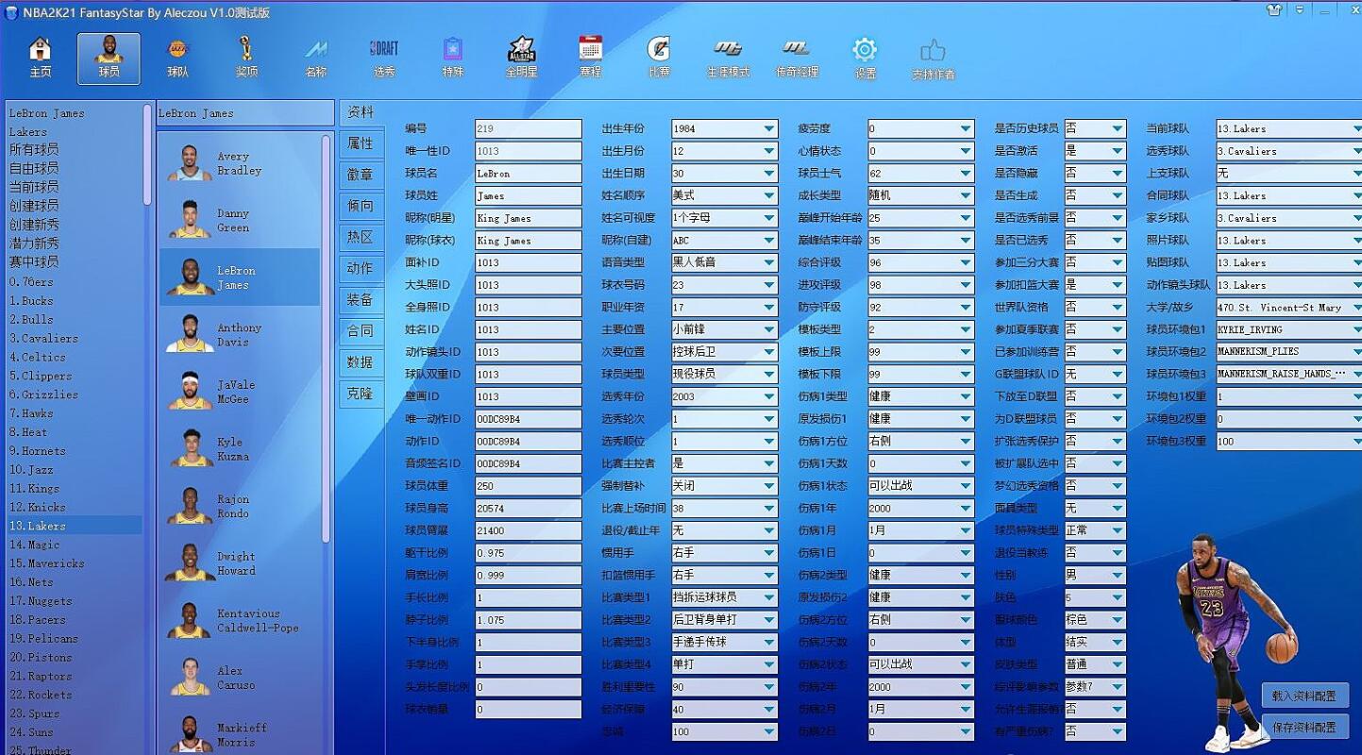Click the 球员名 field containing LeBron
This screenshot has height=755, width=1362.
(529, 173)
